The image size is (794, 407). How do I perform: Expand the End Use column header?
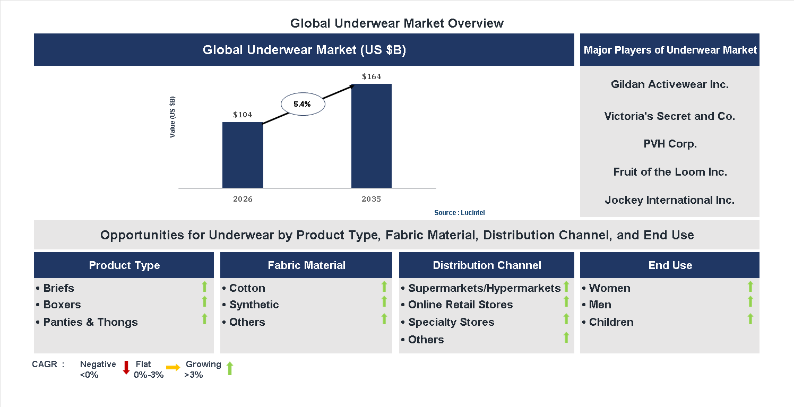click(x=669, y=265)
